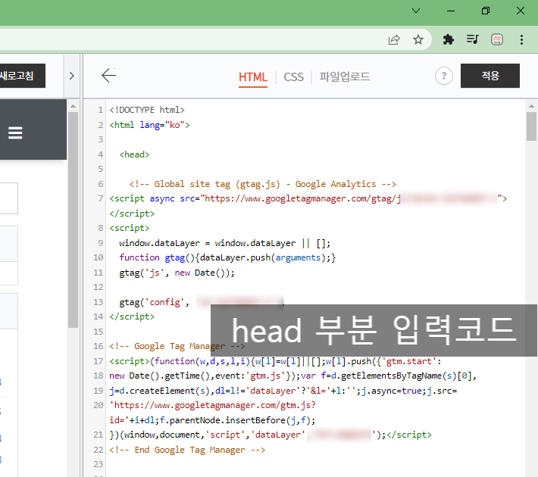This screenshot has width=538, height=477.
Task: Open the browser extensions puzzle icon
Action: tap(449, 40)
